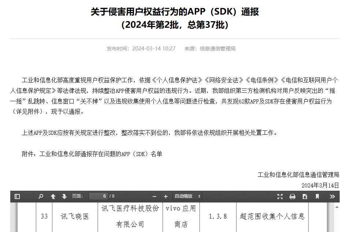
Task: Click the 页面: label in PDF toolbar
Action: click(77, 196)
